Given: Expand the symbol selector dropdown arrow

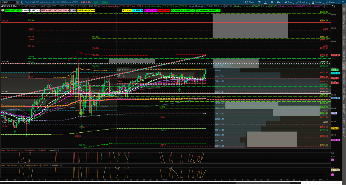Looking at the screenshot, I should coord(18,2).
